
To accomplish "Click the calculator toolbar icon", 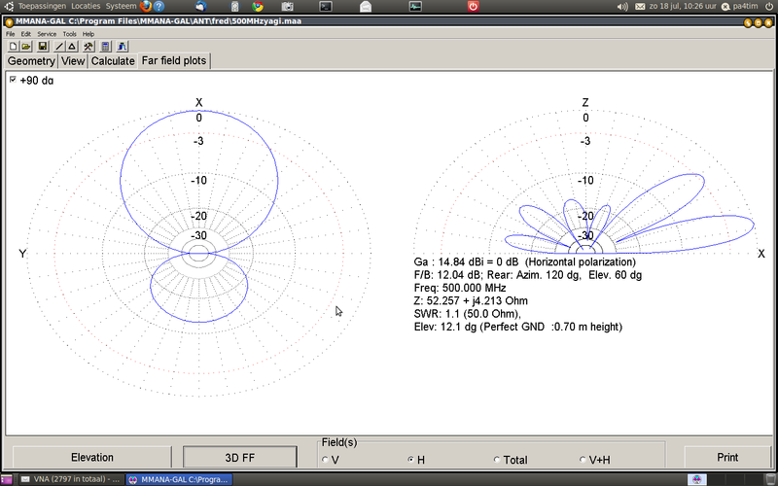I will [x=105, y=46].
